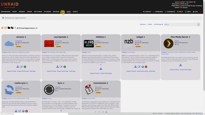Image resolution: width=205 pixels, height=115 pixels.
Task: Edit the airsonic container settings
Action: point(21,67)
